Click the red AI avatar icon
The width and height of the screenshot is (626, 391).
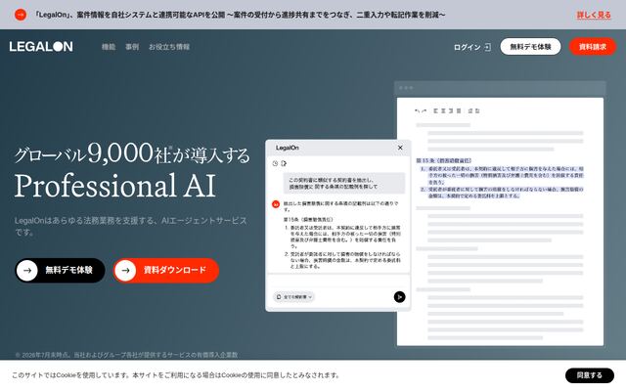276,204
